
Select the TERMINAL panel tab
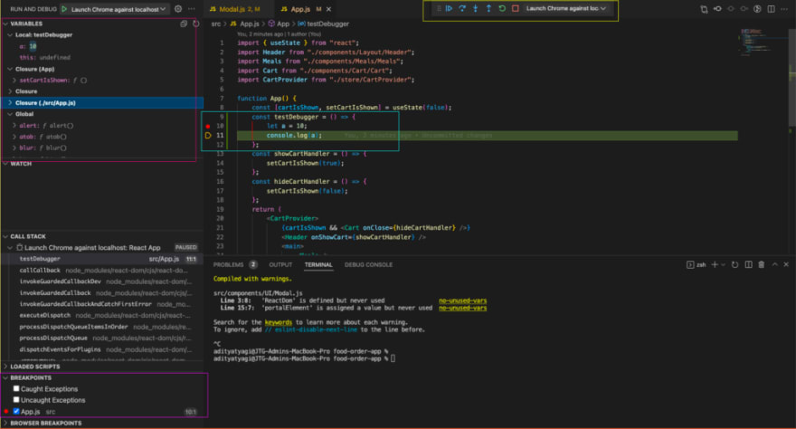pos(318,264)
